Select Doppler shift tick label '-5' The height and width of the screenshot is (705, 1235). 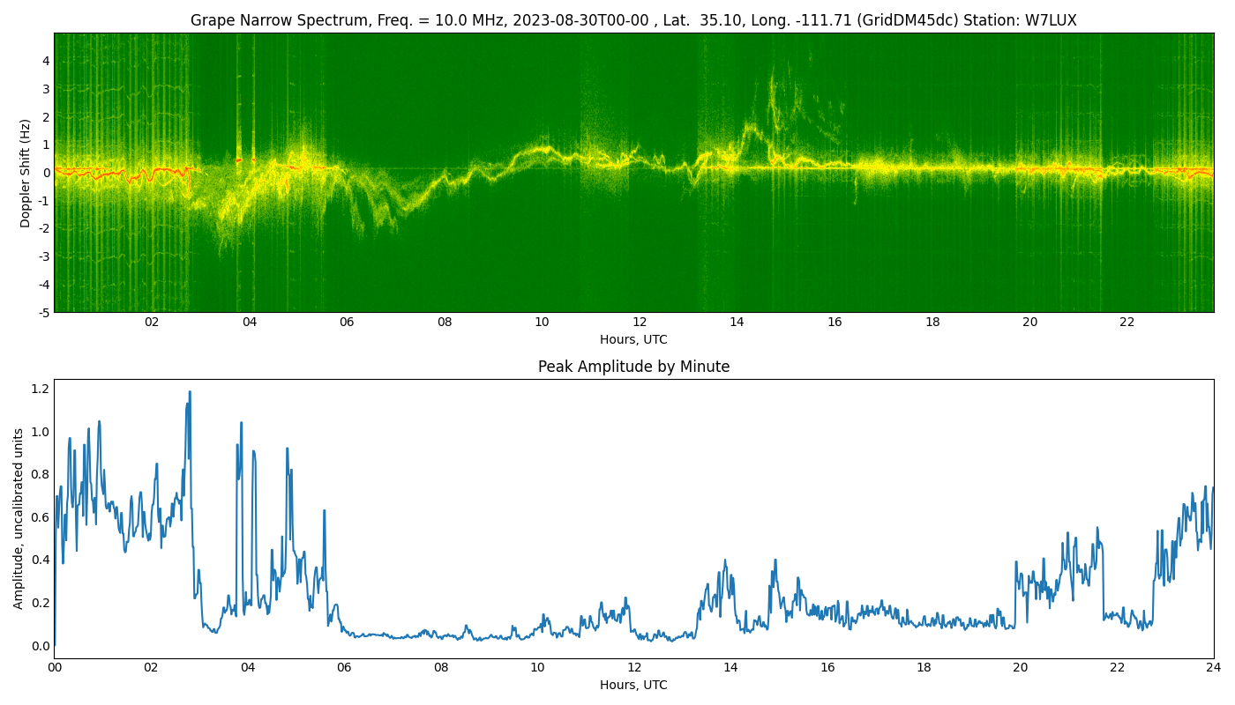(42, 312)
